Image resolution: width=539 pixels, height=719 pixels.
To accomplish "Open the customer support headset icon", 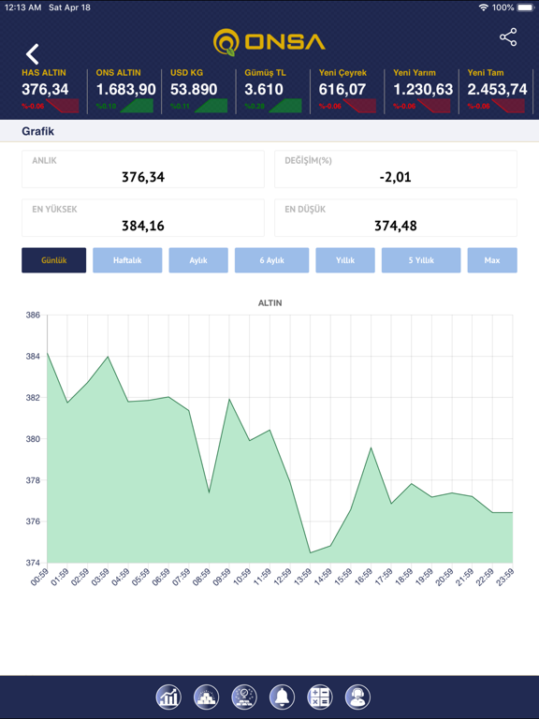I will coord(357,697).
